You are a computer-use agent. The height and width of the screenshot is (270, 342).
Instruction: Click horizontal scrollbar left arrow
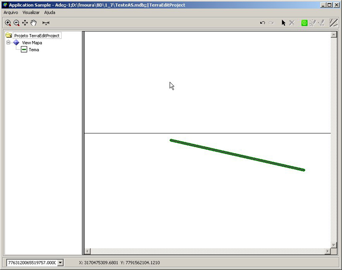88,251
